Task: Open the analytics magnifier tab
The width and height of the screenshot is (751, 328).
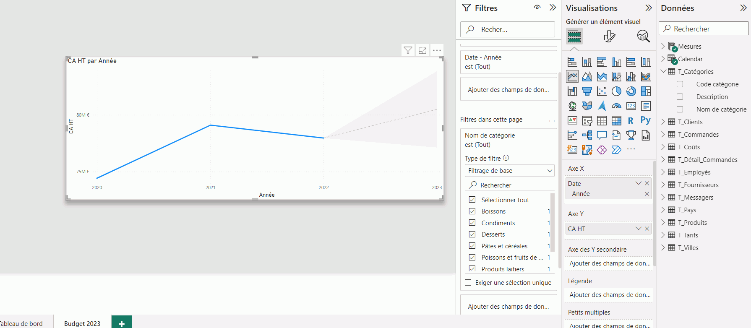Action: 643,36
